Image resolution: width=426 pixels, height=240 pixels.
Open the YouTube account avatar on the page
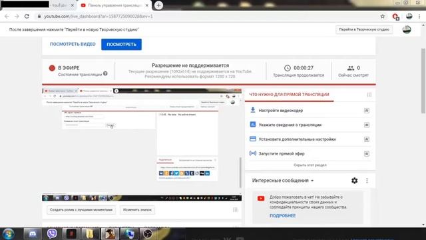(407, 29)
